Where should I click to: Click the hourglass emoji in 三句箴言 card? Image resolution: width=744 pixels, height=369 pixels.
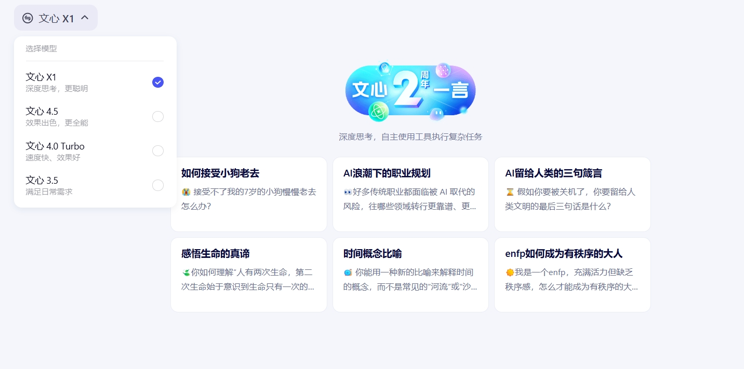[510, 192]
